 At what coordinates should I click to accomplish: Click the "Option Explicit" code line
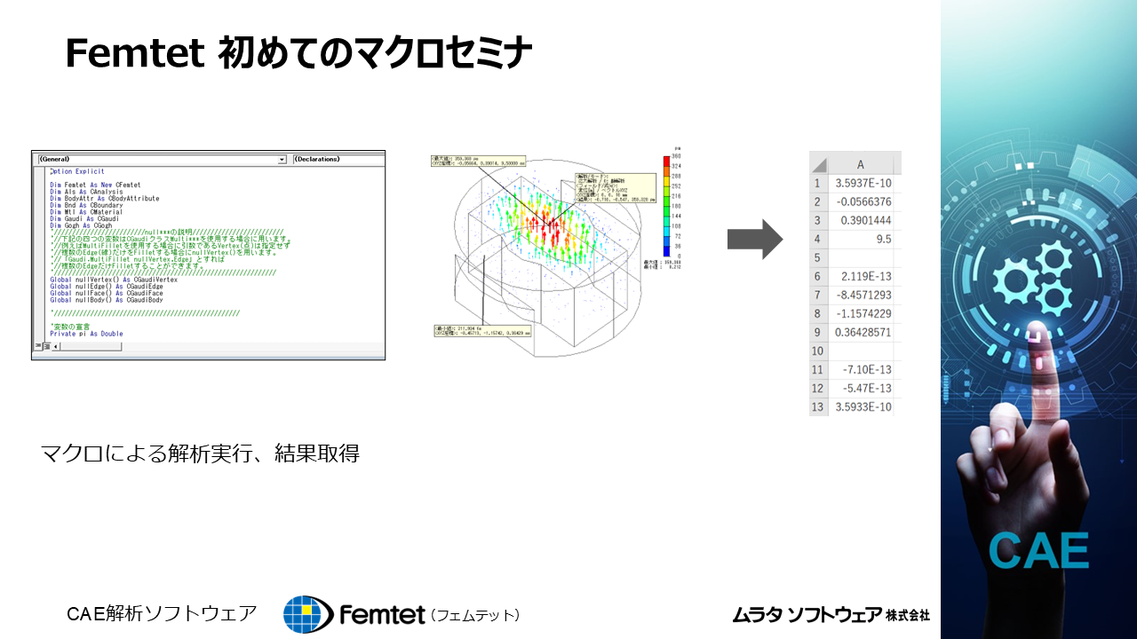point(77,171)
